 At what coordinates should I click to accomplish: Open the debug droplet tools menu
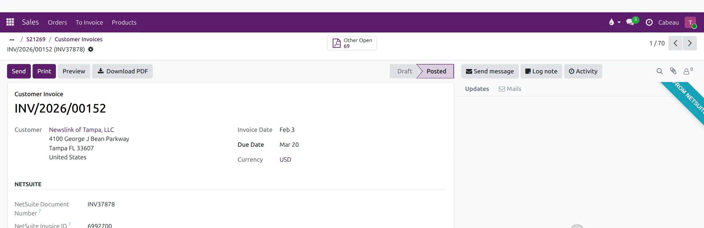tap(615, 22)
